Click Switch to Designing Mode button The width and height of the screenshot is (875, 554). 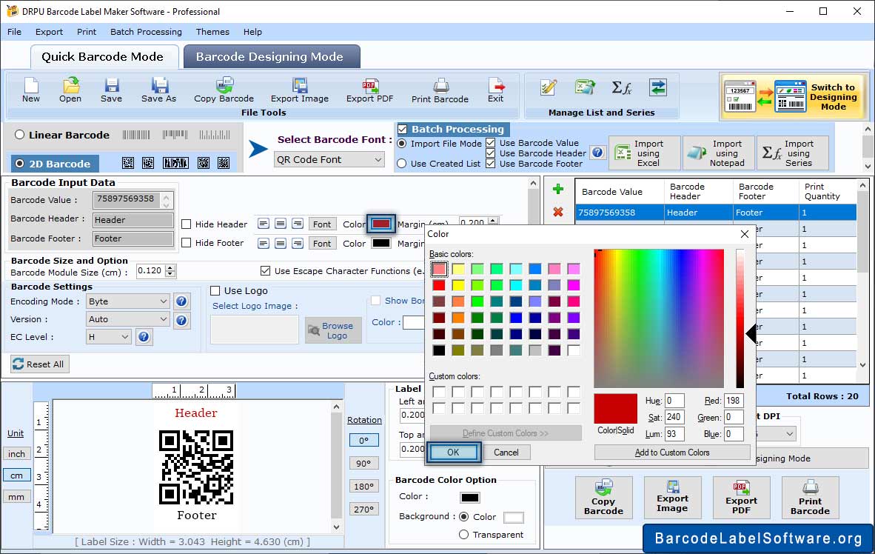coord(792,96)
